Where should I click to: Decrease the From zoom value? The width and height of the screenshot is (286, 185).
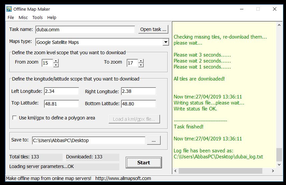pyautogui.click(x=56, y=65)
